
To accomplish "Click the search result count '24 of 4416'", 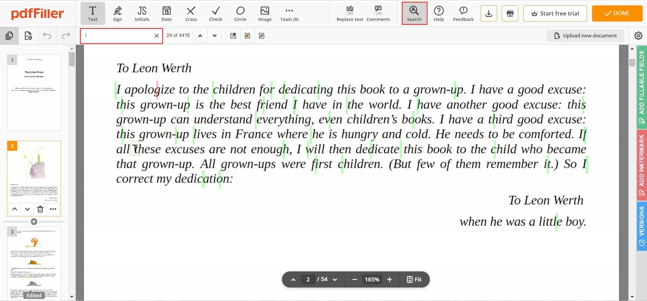I will point(178,35).
